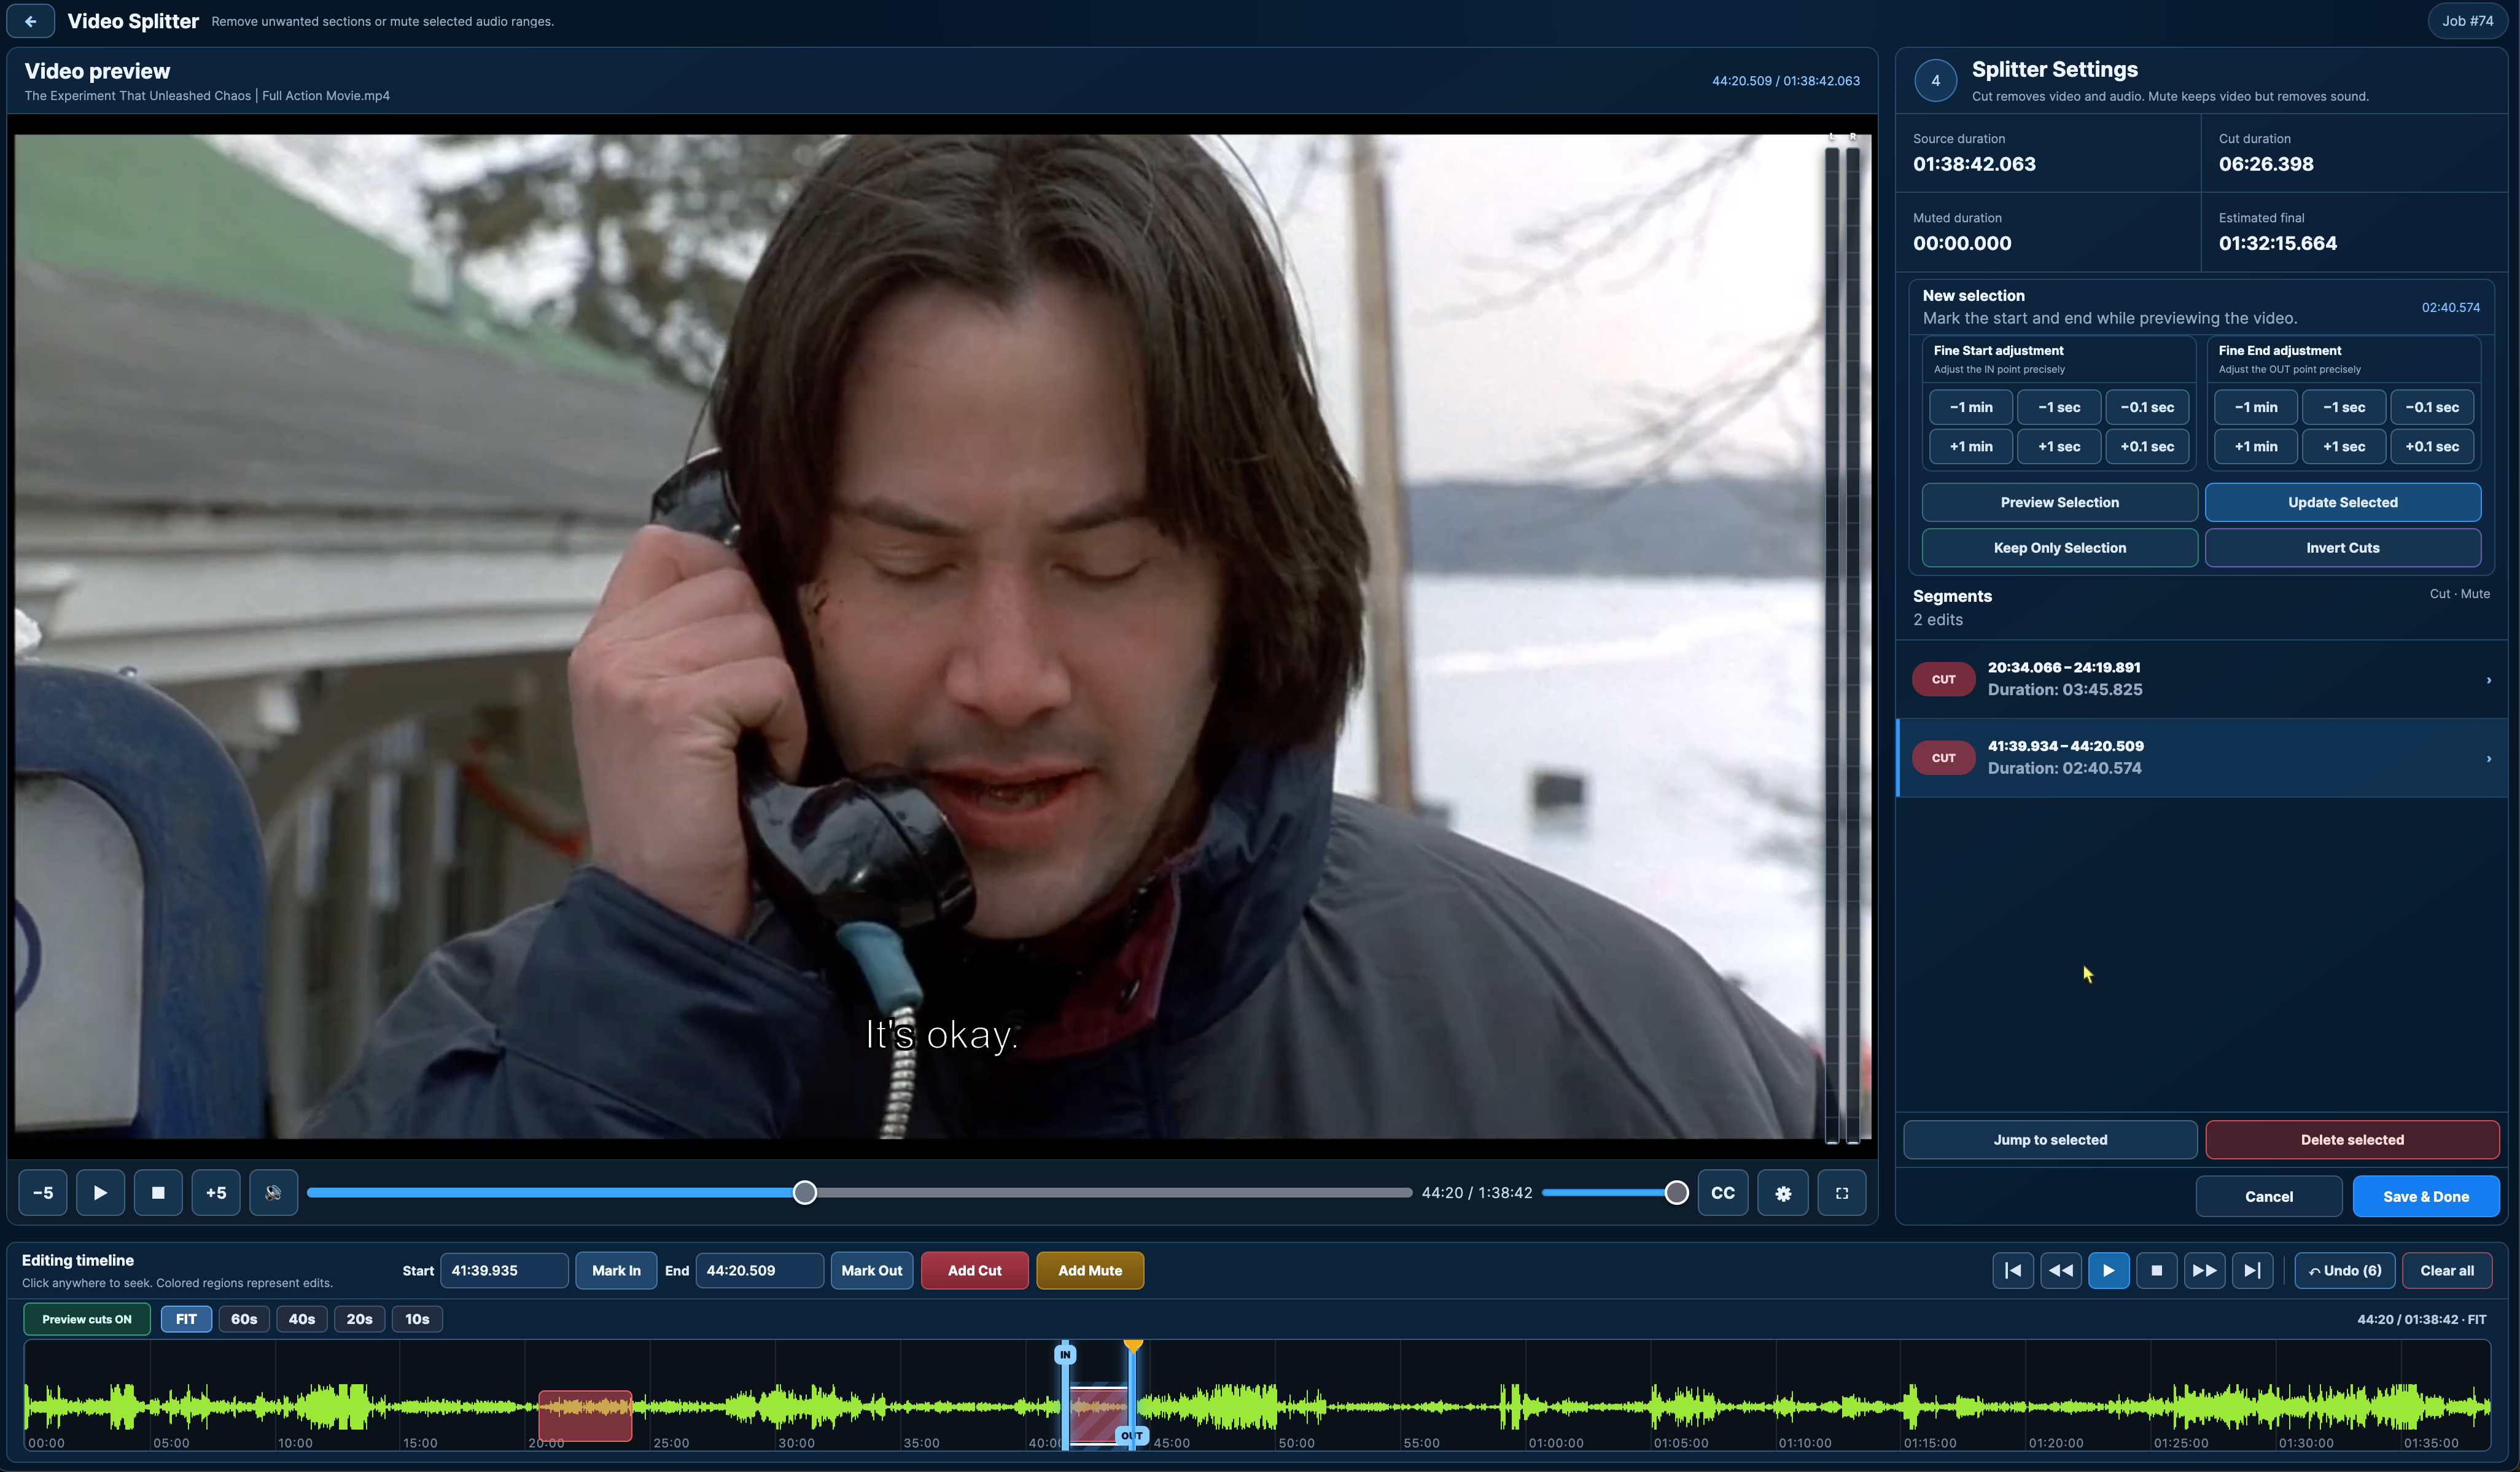The image size is (2520, 1472).
Task: Toggle the audio mute speaker icon
Action: 273,1192
